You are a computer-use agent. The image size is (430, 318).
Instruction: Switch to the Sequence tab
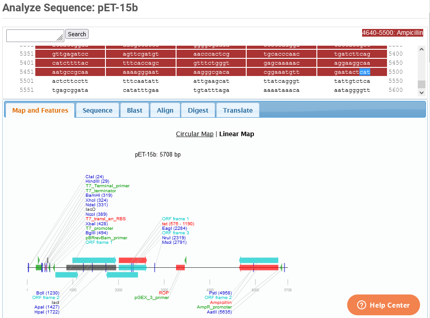tap(97, 110)
